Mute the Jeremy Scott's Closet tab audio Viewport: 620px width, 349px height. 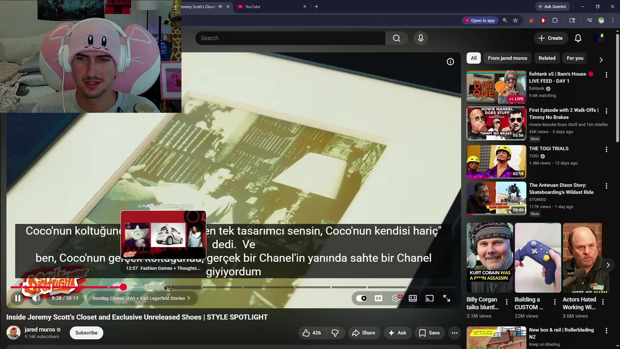[220, 6]
